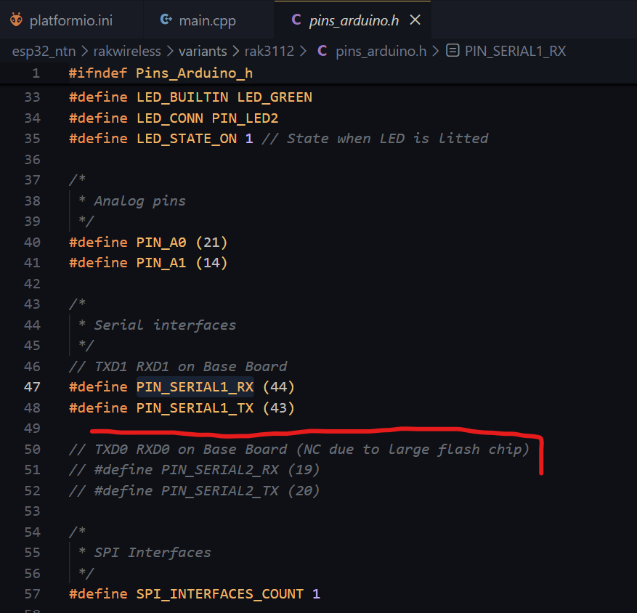Click the PIN_A0 define on line 40
Image resolution: width=637 pixels, height=613 pixels.
[161, 243]
